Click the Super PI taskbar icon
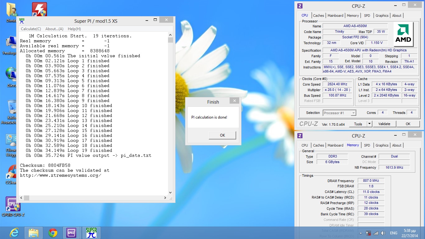The image size is (425, 239). [91, 233]
